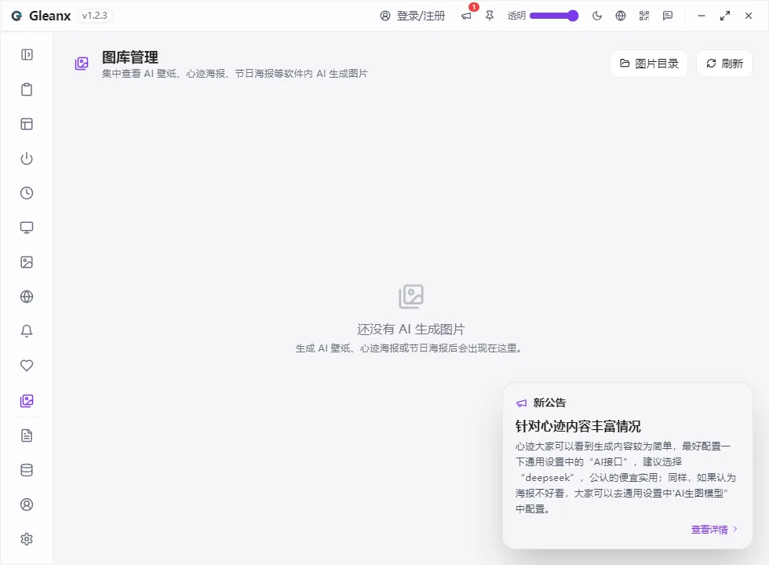769x565 pixels.
Task: Click the 刷新 refresh button
Action: [x=724, y=64]
